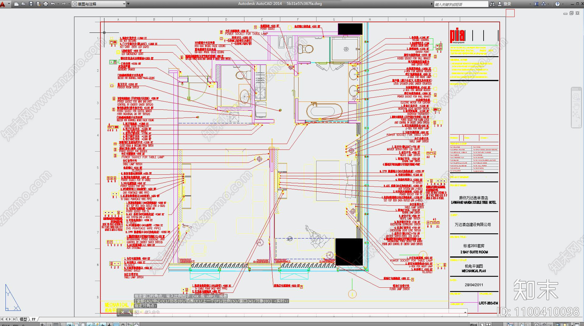Expand the Help menu dropdown arrow
The width and height of the screenshot is (584, 326).
(563, 4)
